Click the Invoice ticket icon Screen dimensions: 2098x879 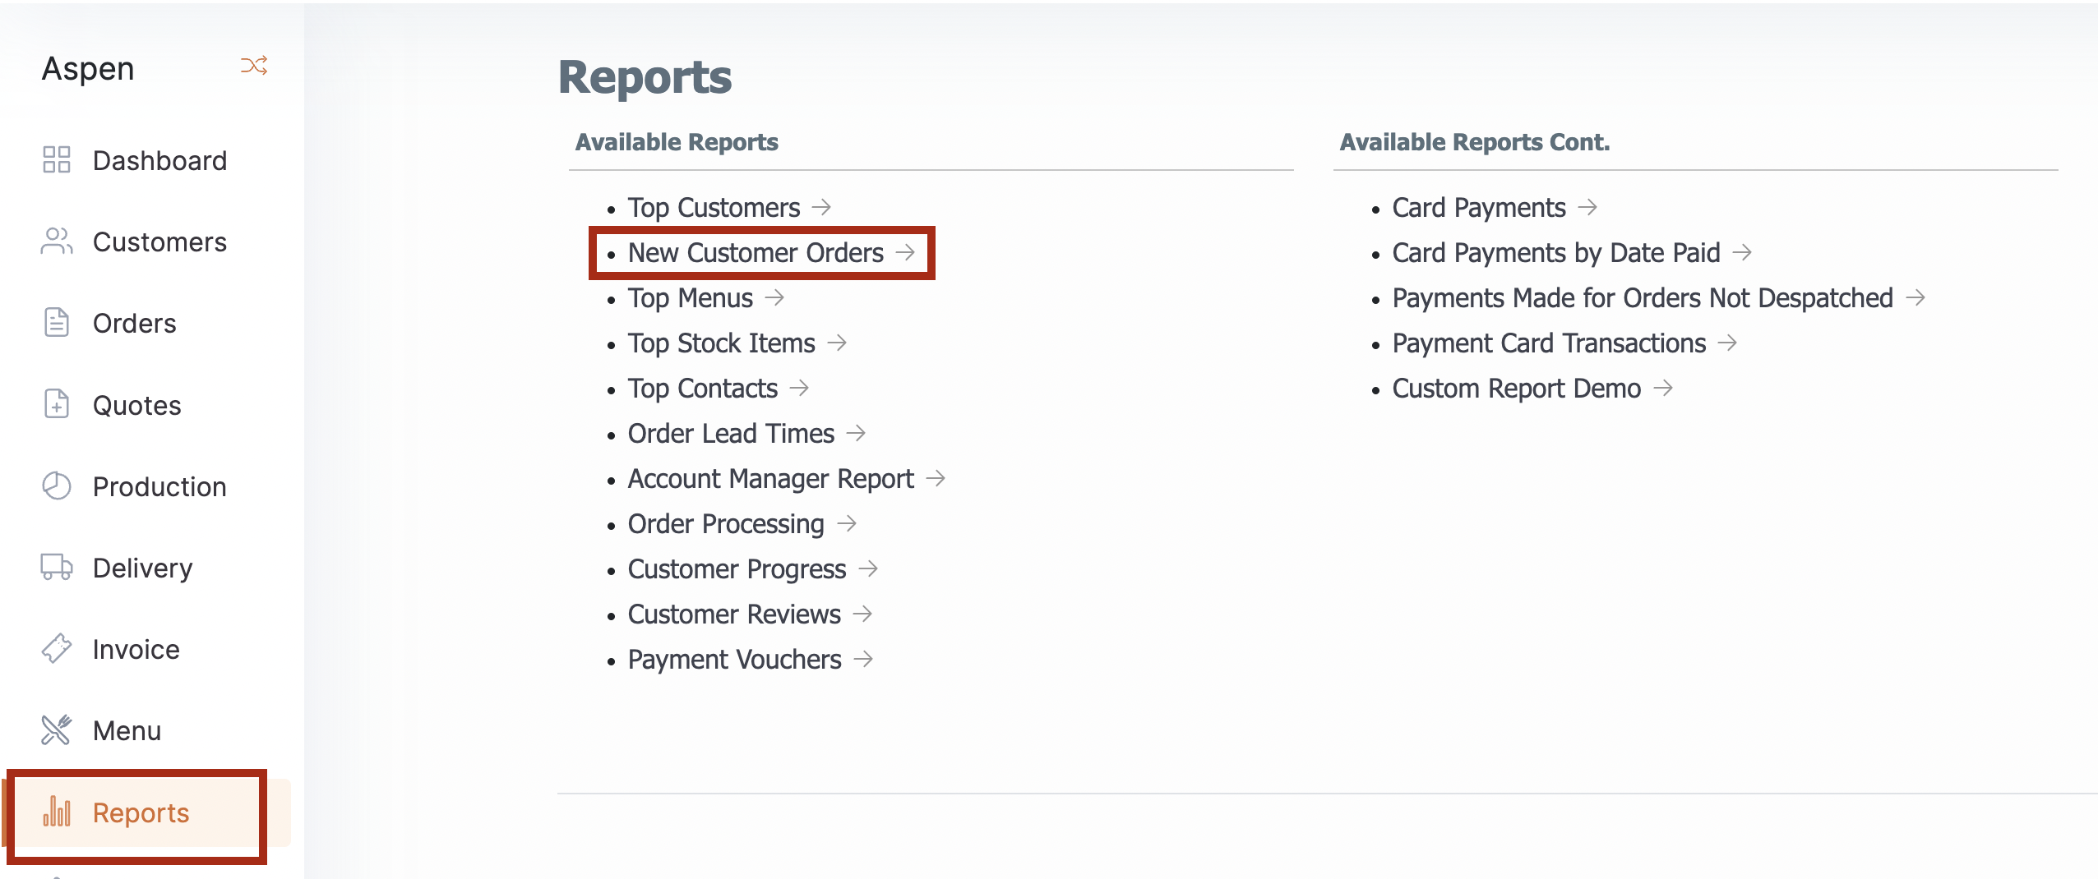57,649
